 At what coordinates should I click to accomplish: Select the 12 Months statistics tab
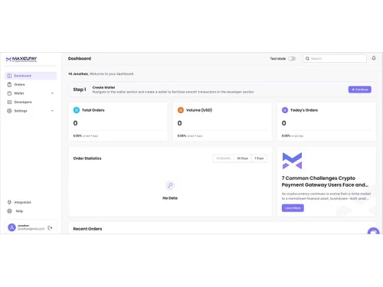[x=223, y=158]
